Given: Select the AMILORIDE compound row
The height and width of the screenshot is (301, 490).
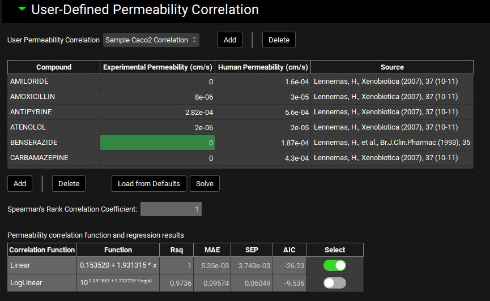Looking at the screenshot, I should click(54, 81).
